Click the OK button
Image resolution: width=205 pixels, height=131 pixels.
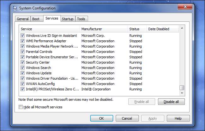(x=101, y=118)
